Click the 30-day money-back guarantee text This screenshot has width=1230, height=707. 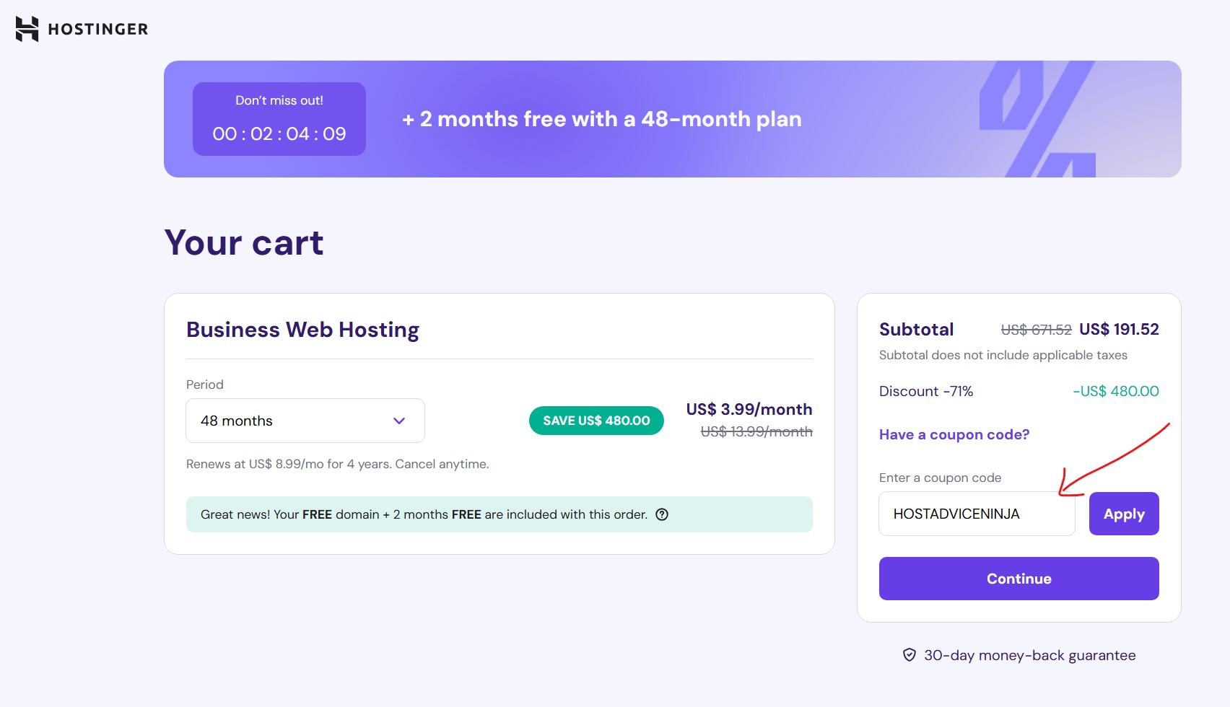point(1029,655)
